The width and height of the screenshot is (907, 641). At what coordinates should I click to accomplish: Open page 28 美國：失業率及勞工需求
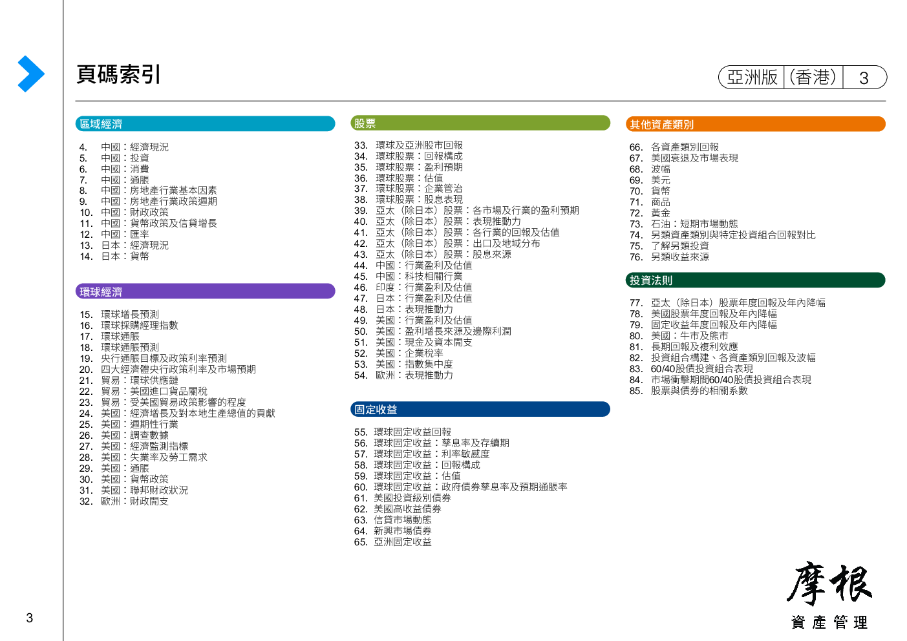click(144, 457)
